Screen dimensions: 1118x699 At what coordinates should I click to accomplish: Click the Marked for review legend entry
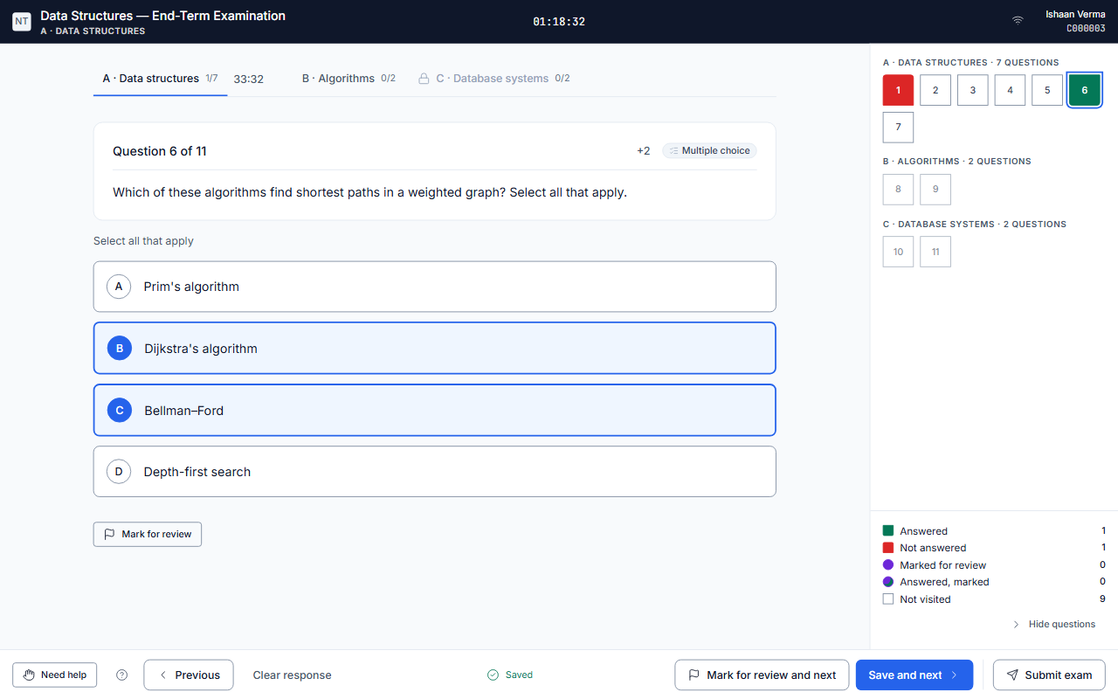point(994,565)
